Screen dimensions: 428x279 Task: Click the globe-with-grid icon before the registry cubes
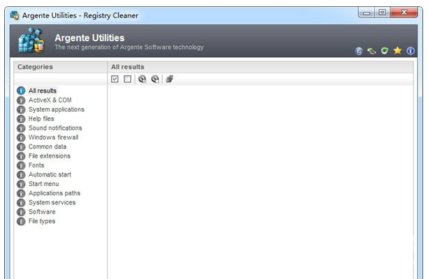155,79
